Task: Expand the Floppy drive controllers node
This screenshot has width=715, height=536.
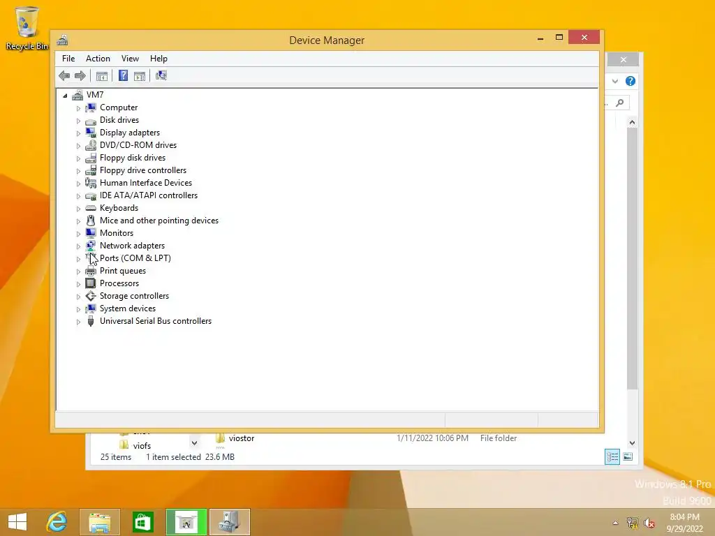Action: (x=78, y=171)
